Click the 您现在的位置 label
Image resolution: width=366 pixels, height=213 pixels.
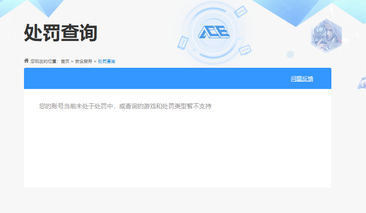[x=44, y=61]
